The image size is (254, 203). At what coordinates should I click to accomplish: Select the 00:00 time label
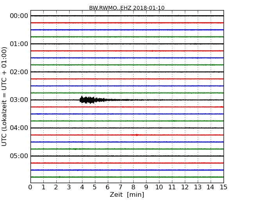coord(19,16)
